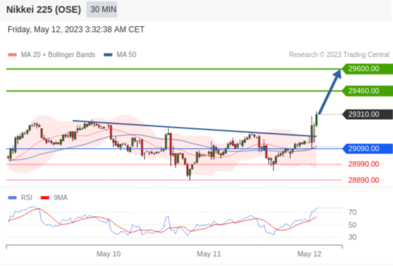Click the RSI 30 axis value
The image size is (393, 267).
click(353, 237)
